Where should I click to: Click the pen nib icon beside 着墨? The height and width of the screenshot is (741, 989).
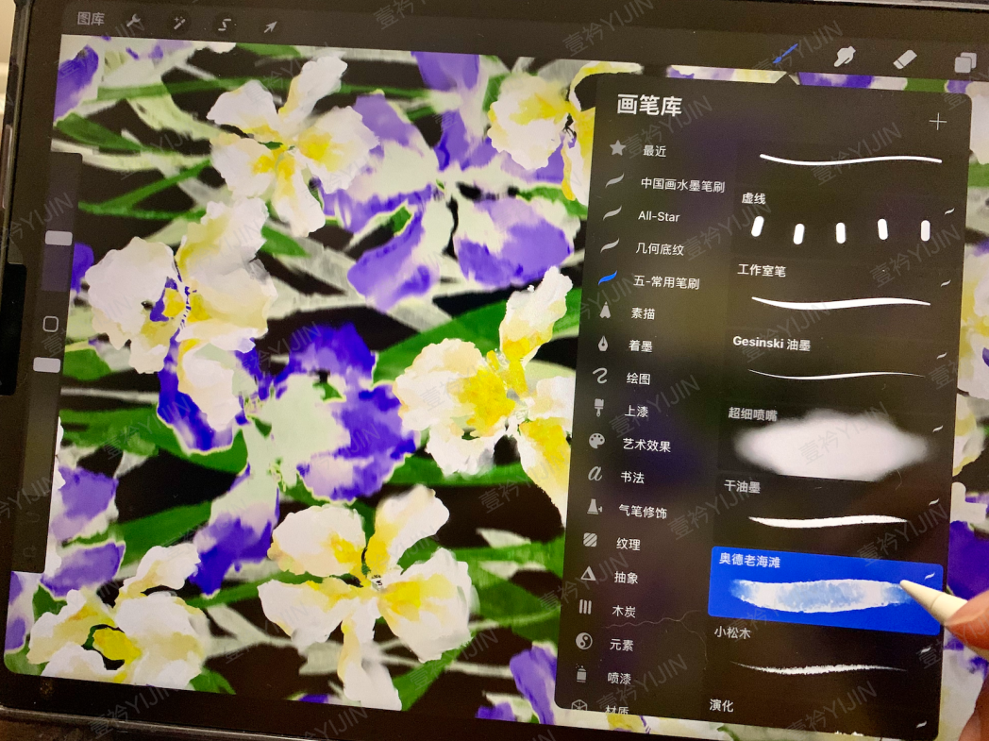tap(603, 344)
